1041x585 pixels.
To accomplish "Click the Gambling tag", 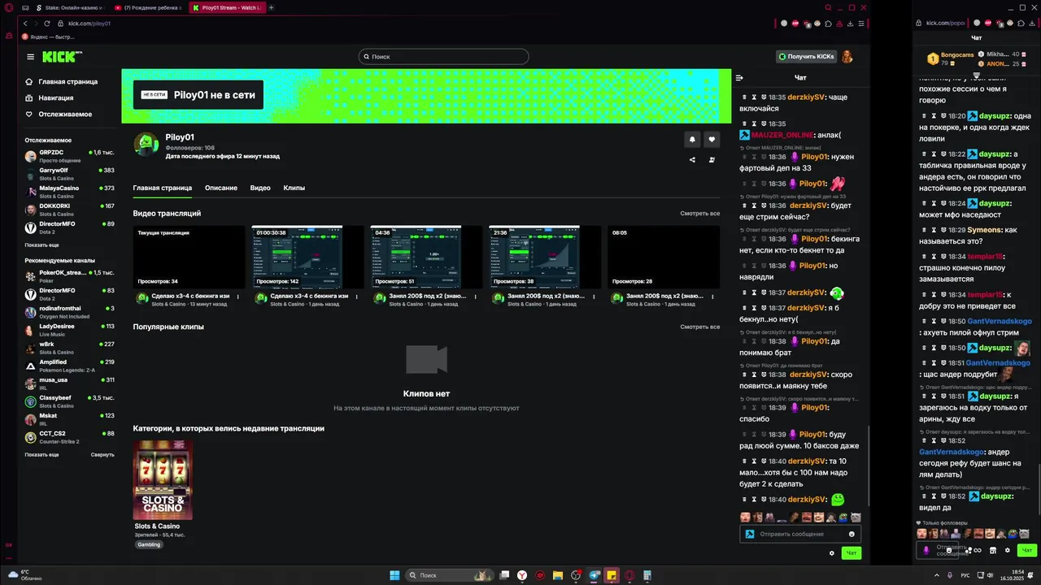I will [149, 544].
